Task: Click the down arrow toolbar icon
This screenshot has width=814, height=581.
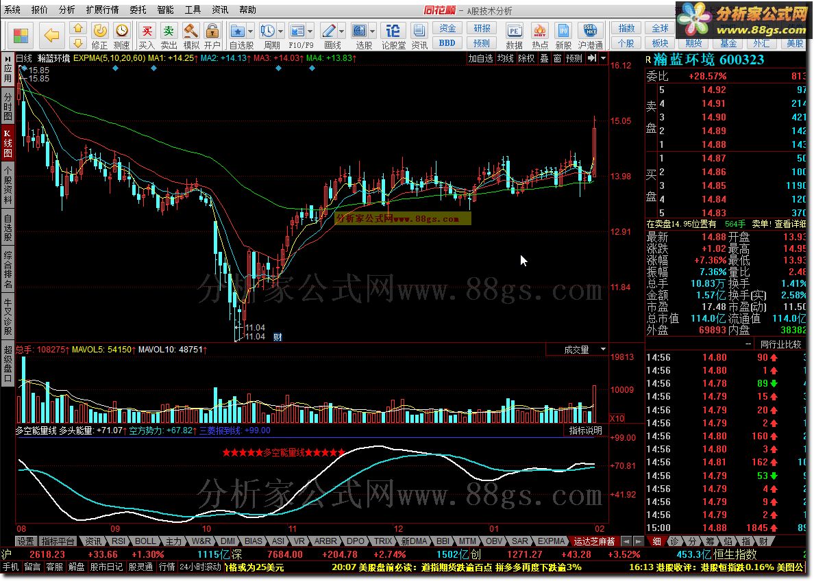Action: tap(78, 42)
